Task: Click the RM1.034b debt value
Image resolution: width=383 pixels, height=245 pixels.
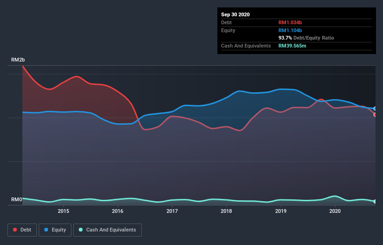Action: [290, 22]
